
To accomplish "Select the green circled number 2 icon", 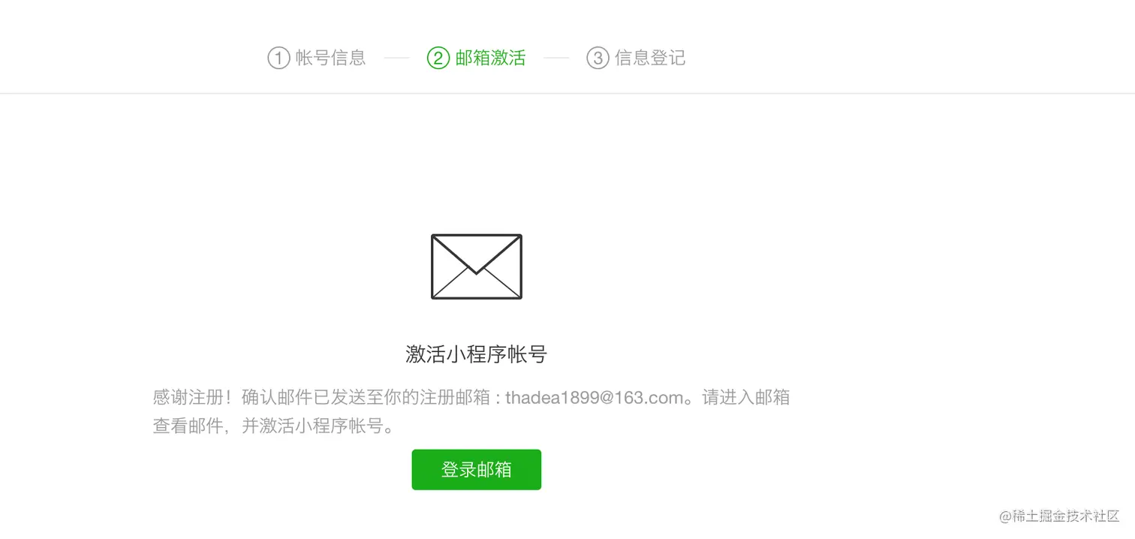I will [x=438, y=58].
